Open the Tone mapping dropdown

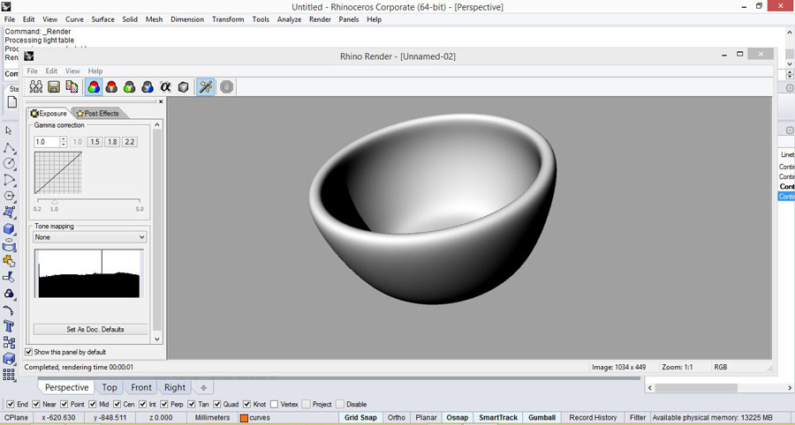[x=90, y=237]
